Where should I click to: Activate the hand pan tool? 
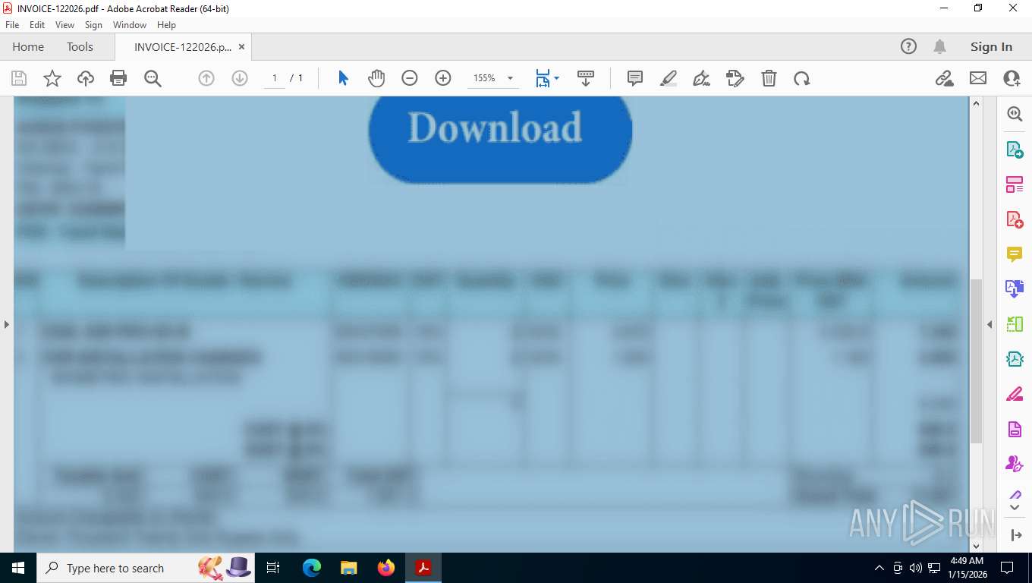[x=376, y=78]
